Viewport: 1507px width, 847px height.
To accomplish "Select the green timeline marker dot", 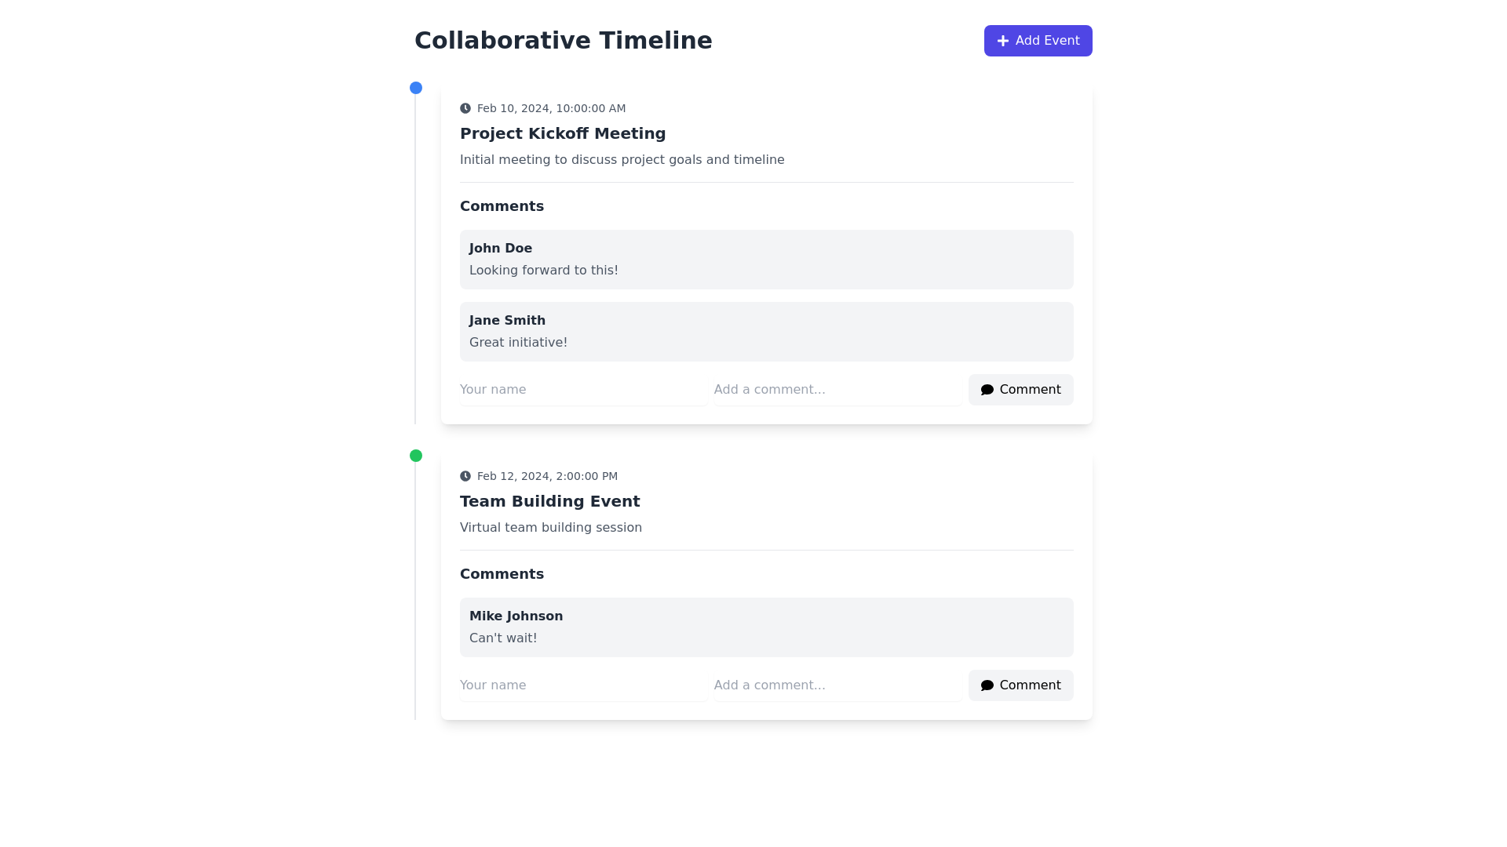I will 416,456.
